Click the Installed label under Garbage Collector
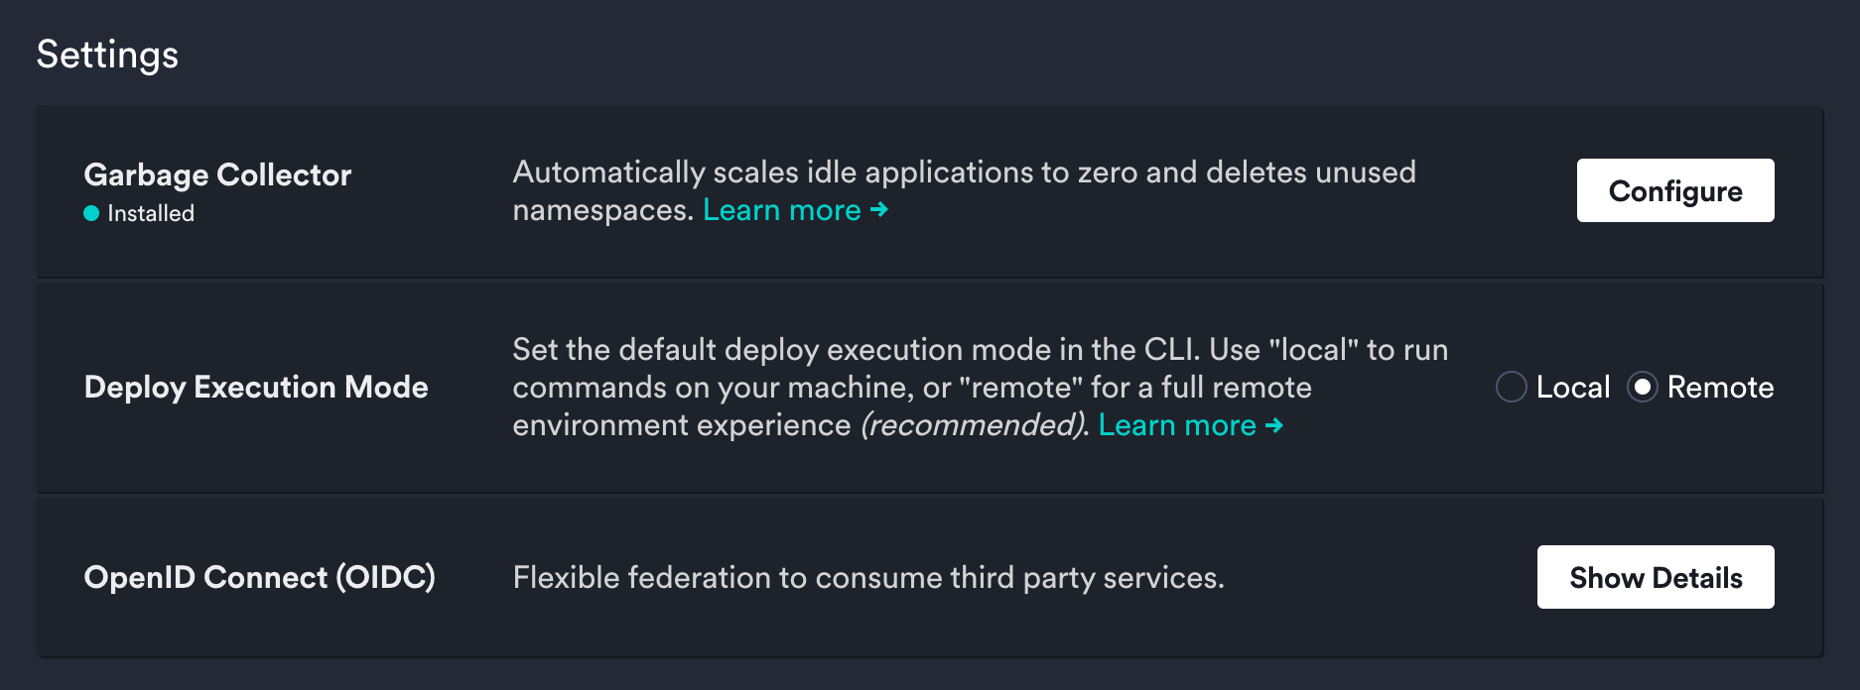The width and height of the screenshot is (1860, 690). coord(149,212)
